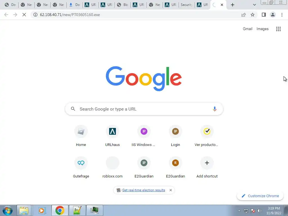
Task: Open the Chrome three-dot menu
Action: [x=282, y=15]
